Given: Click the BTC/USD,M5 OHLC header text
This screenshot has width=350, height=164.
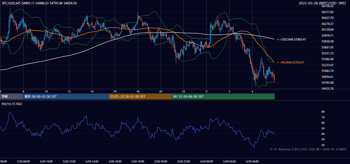Looking at the screenshot, I should [39, 3].
